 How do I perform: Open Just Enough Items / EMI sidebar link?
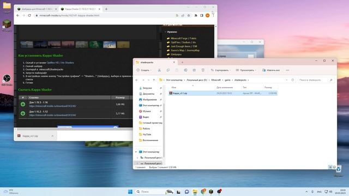click(184, 46)
